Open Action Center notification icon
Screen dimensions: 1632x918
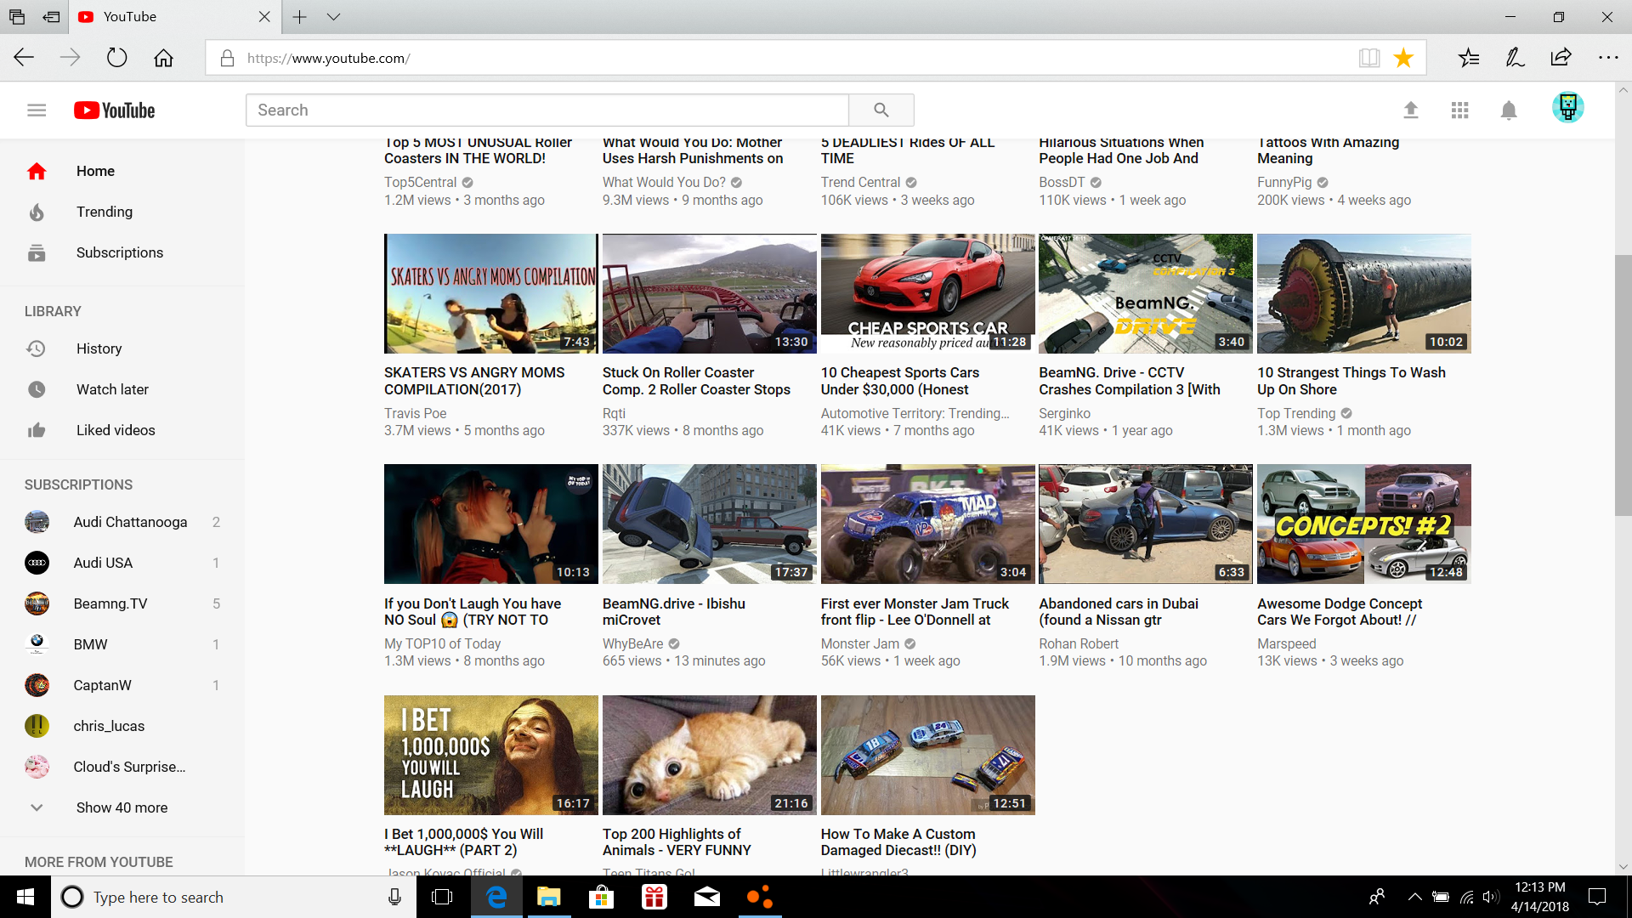point(1597,898)
